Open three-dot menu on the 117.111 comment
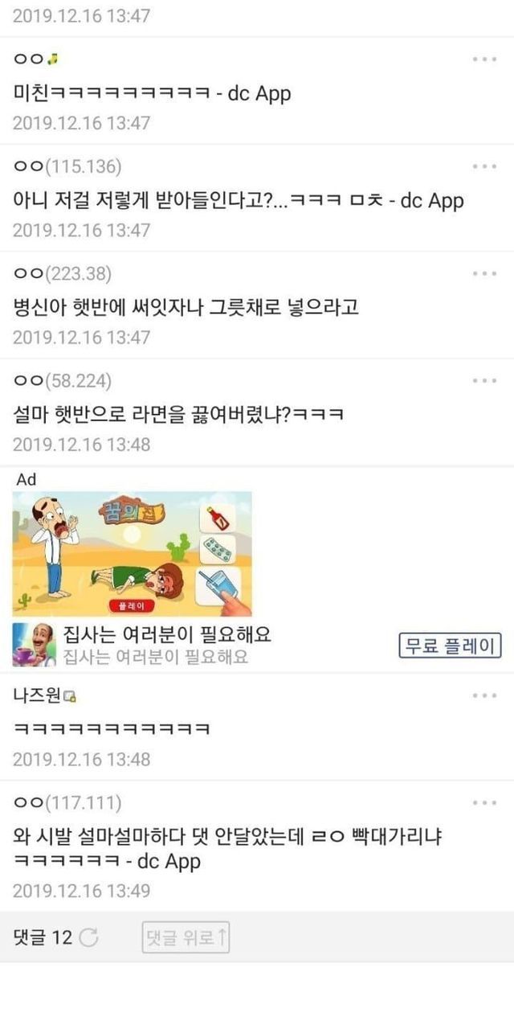 (484, 802)
